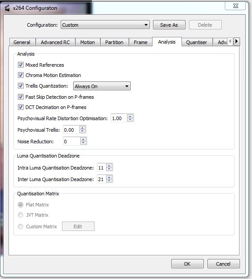
Task: Disable Fast Skip Detection on P-frames
Action: coord(21,97)
